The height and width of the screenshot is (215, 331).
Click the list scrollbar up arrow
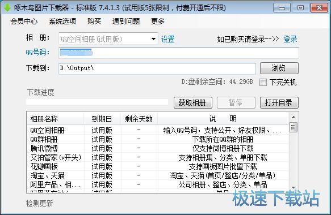coord(293,117)
